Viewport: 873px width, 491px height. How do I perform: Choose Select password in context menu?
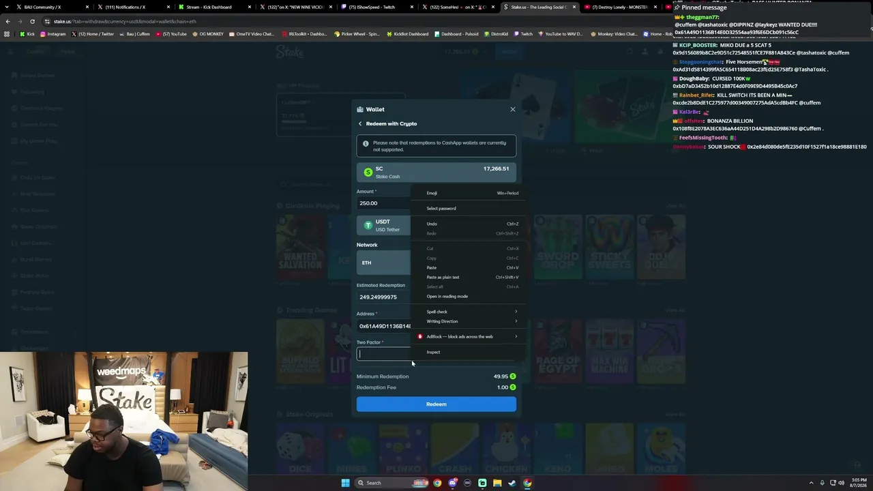pyautogui.click(x=469, y=209)
